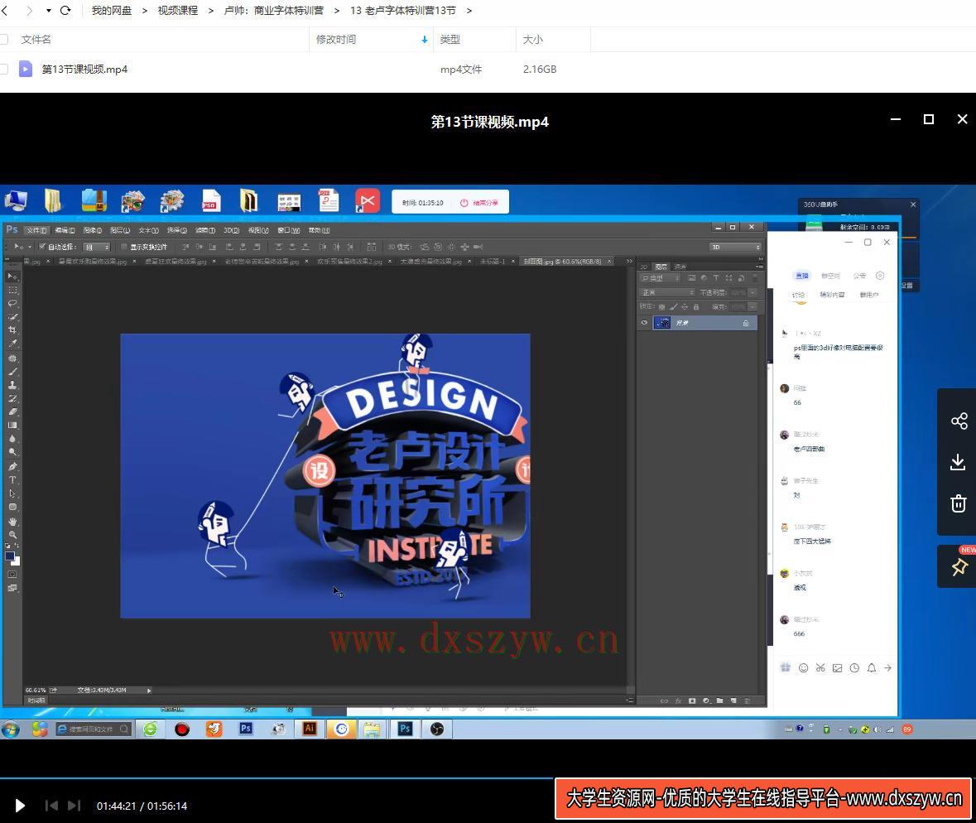Select the History Brush tool

[12, 398]
